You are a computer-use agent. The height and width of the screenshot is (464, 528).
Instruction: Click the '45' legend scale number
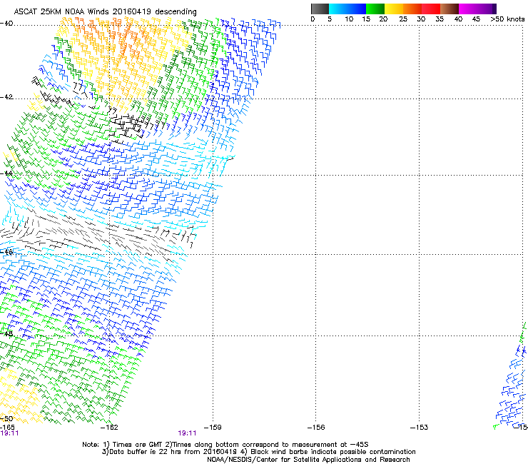476,19
